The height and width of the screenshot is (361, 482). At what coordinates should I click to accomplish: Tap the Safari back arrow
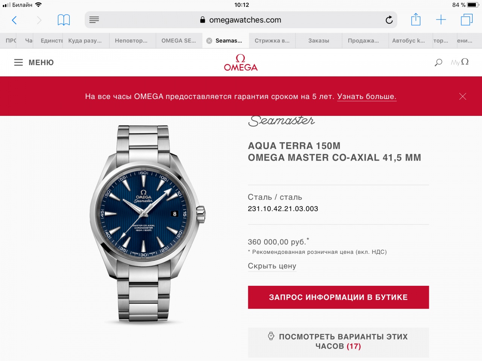click(14, 20)
